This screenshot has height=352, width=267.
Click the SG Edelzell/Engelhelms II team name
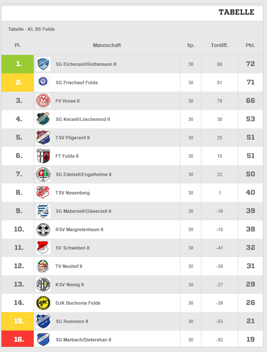84,174
